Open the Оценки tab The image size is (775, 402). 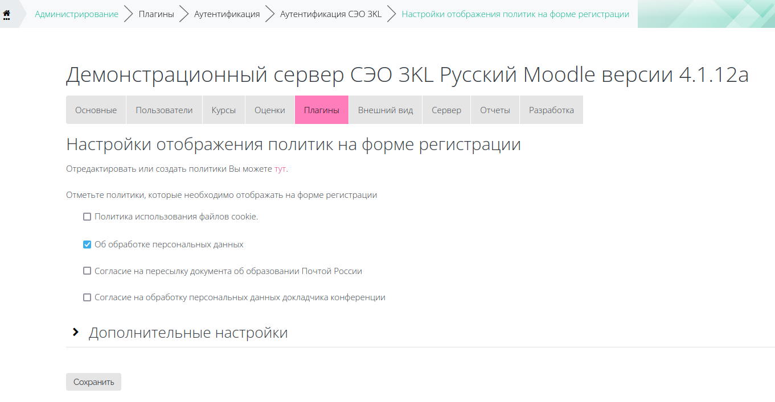270,110
